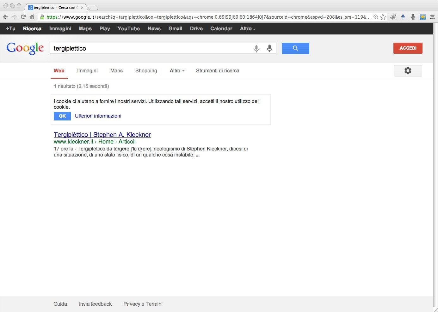The image size is (438, 312).
Task: Click the blue microphone extension icon
Action: (403, 17)
